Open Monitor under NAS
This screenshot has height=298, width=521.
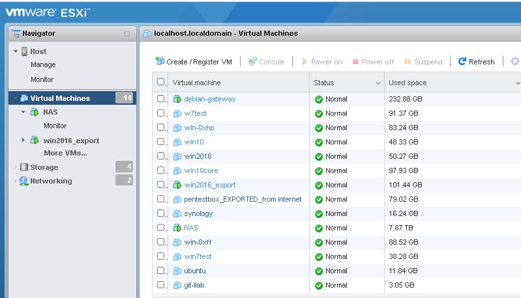point(55,126)
